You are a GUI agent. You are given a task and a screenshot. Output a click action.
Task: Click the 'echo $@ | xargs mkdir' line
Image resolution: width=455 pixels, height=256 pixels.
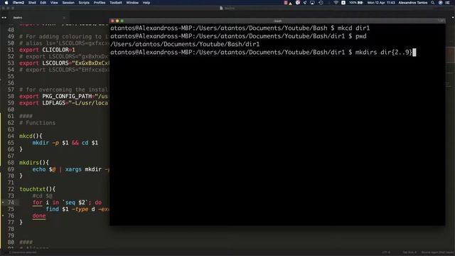71,169
